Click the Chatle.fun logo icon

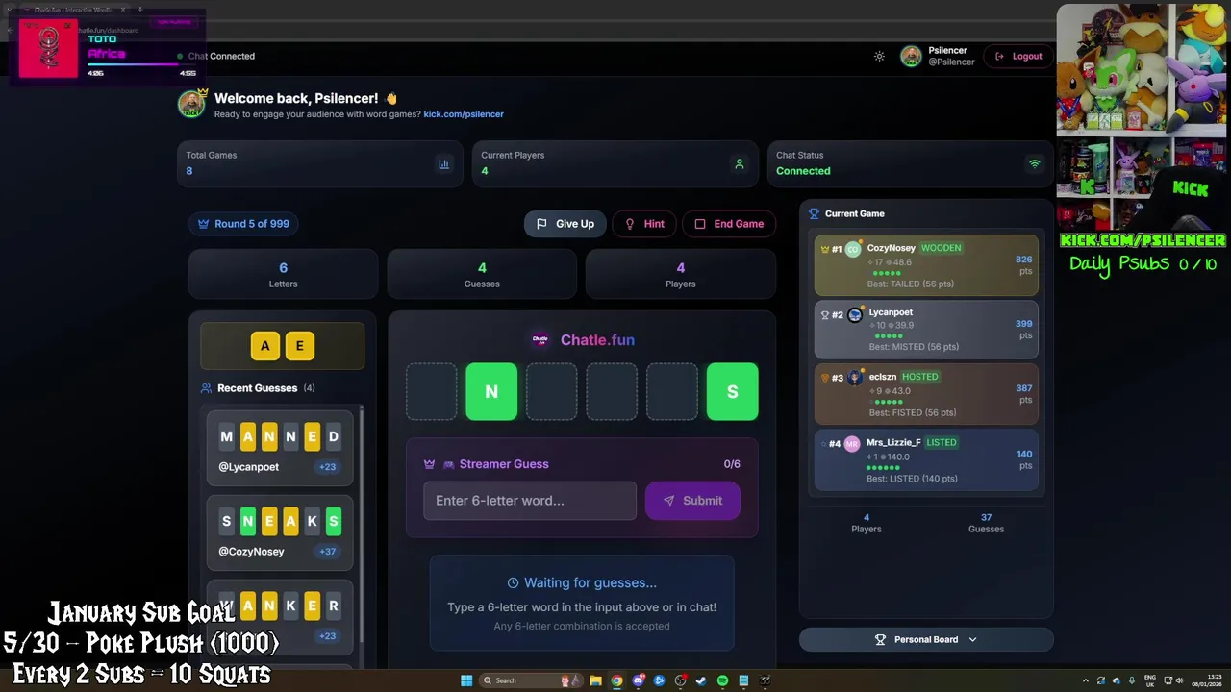[x=540, y=339]
